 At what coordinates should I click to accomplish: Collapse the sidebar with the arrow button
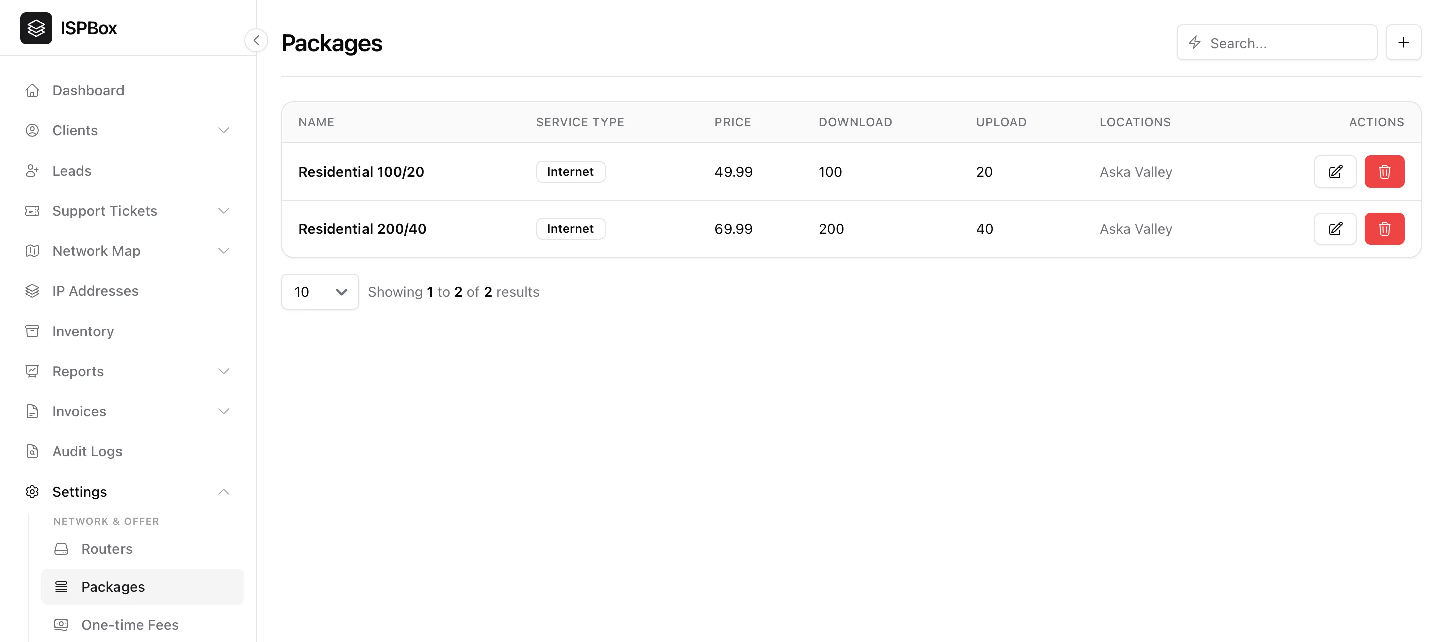(x=256, y=40)
